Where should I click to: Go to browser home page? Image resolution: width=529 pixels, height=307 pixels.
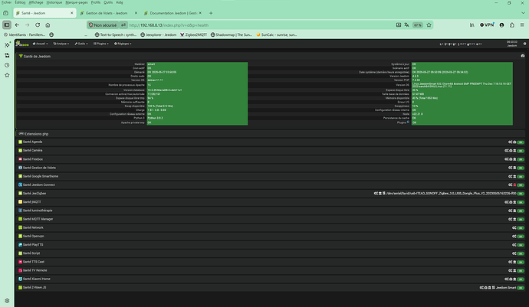(x=48, y=25)
